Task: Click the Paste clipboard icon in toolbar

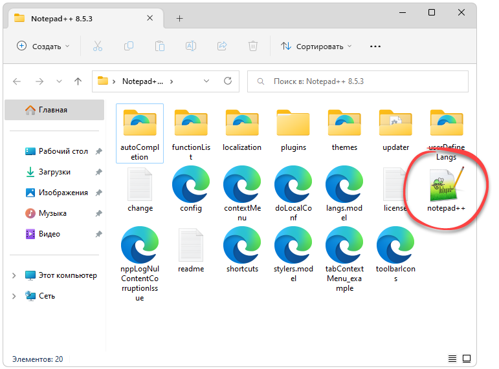Action: coord(159,46)
